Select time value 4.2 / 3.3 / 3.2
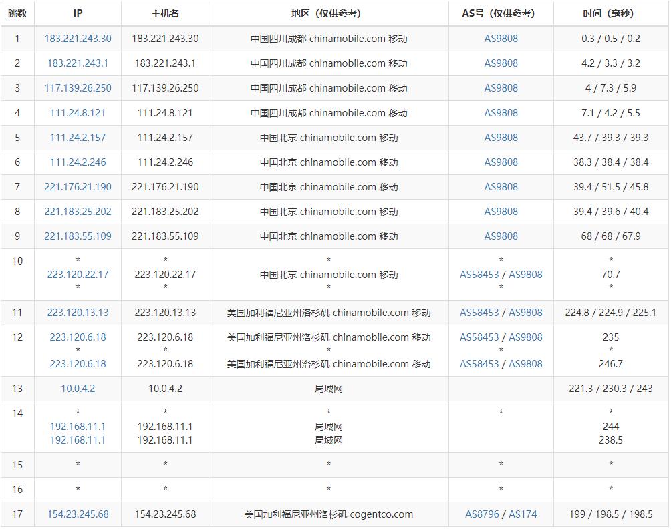The width and height of the screenshot is (671, 529). 611,63
